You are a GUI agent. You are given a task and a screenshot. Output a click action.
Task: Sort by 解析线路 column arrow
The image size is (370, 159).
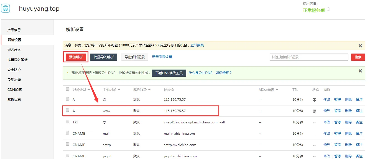click(x=149, y=89)
